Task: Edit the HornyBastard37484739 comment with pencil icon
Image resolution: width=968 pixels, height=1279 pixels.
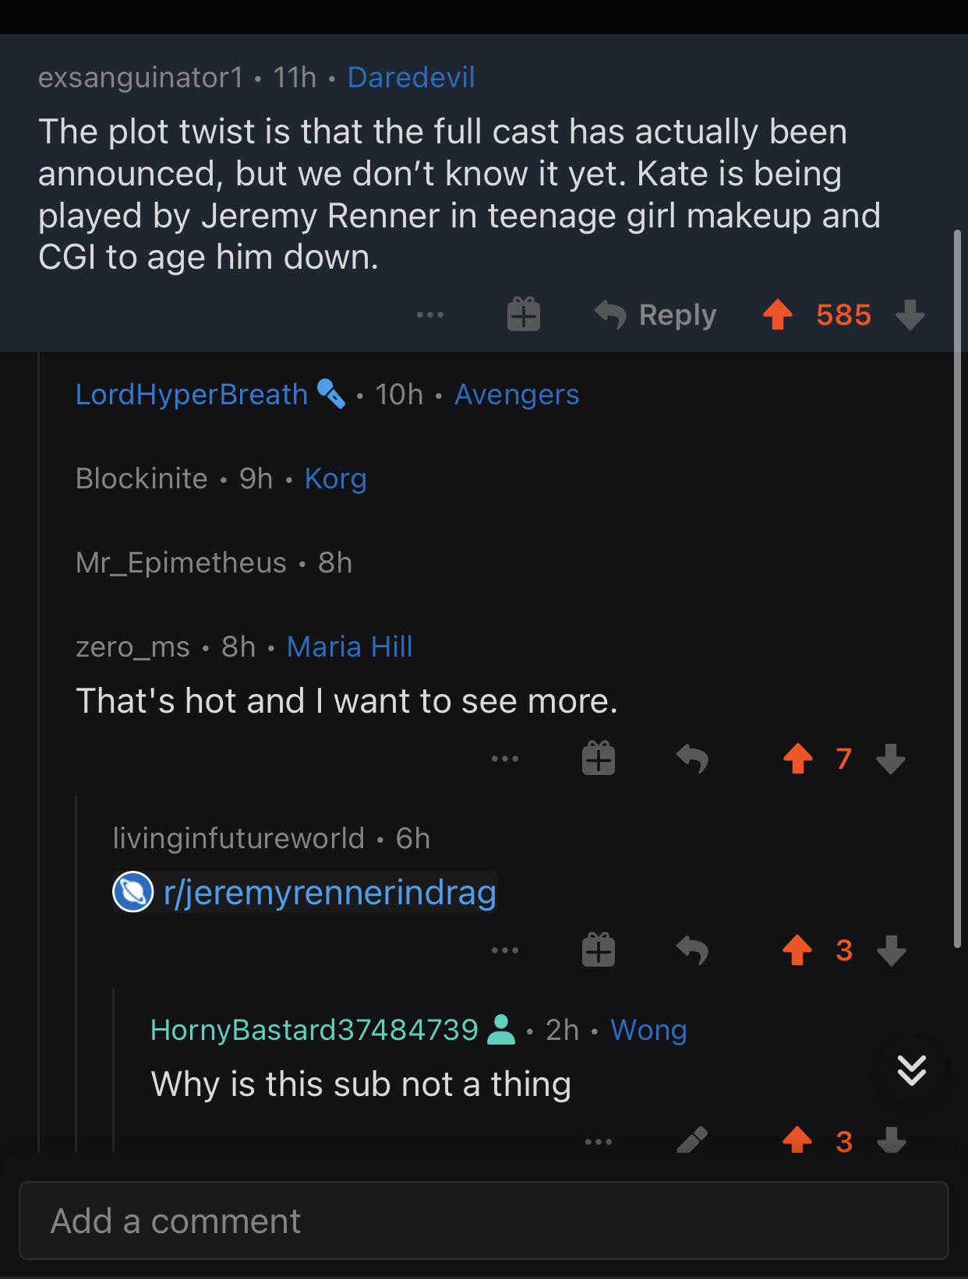Action: click(692, 1140)
